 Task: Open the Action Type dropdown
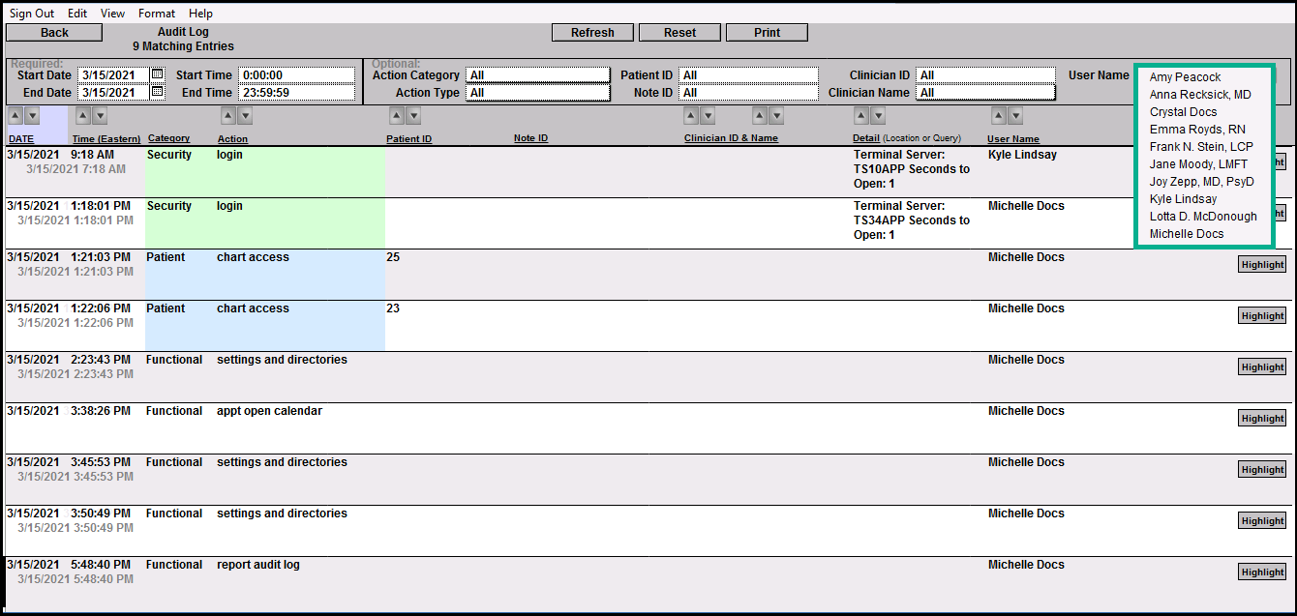coord(537,93)
